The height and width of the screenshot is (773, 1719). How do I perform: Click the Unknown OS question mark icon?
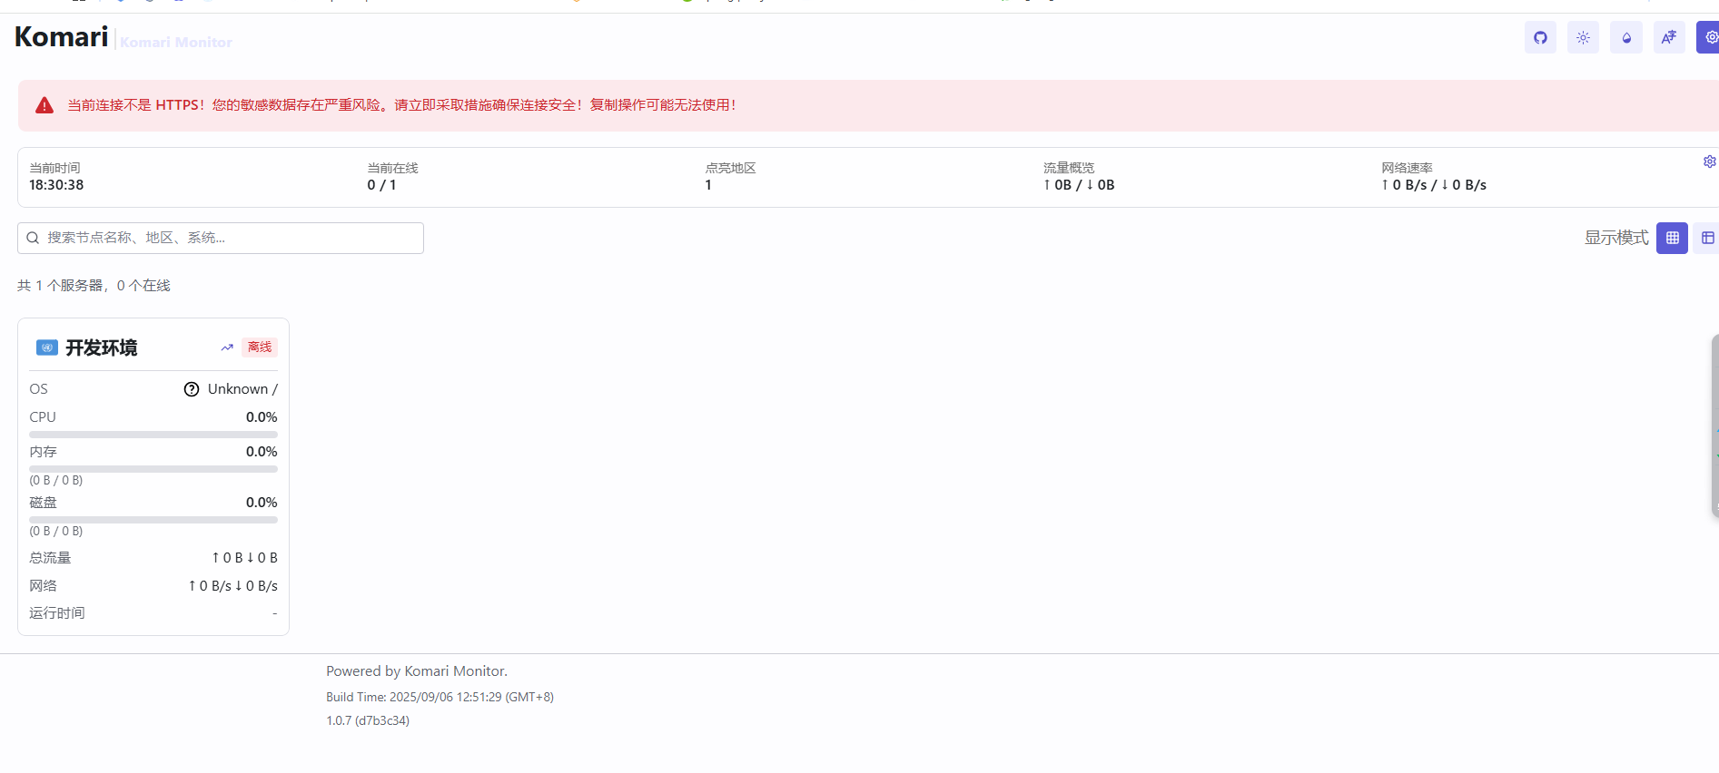coord(192,389)
